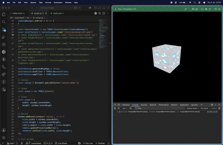Screen dimensions: 223x145
Task: Toggle split view in the browser window toolbar
Action: pyautogui.click(x=219, y=9)
